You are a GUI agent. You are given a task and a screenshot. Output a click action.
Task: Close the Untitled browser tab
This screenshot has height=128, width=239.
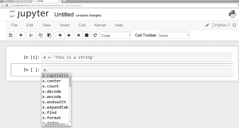59,1
